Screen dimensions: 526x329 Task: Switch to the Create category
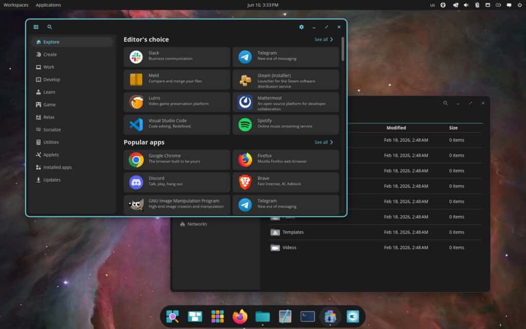(72, 54)
